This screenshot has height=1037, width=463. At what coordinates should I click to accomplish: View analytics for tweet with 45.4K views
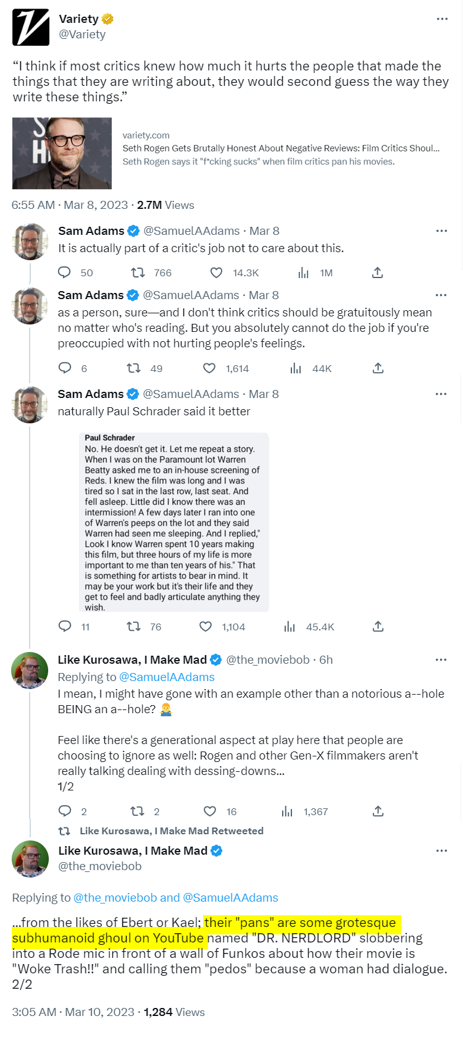pyautogui.click(x=290, y=627)
